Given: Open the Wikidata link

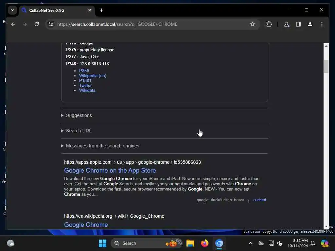Looking at the screenshot, I should click(x=87, y=90).
